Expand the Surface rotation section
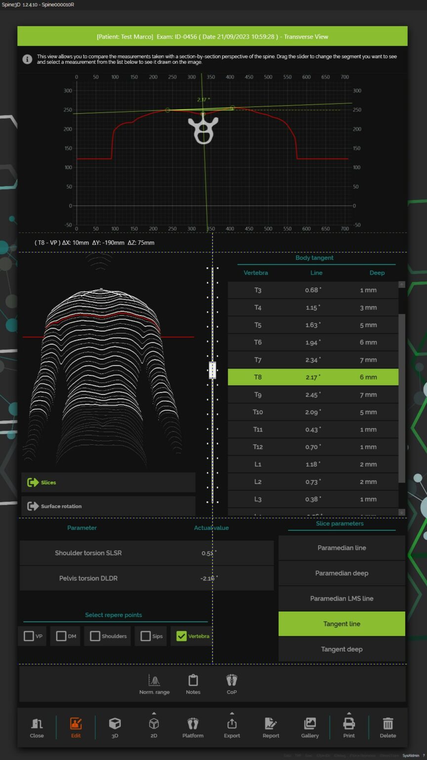Viewport: 427px width, 760px height. [108, 506]
